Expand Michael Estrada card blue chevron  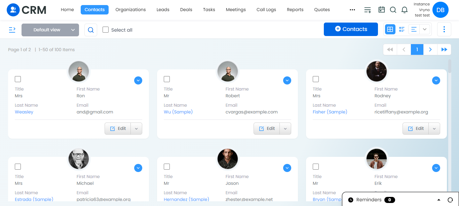click(x=138, y=168)
